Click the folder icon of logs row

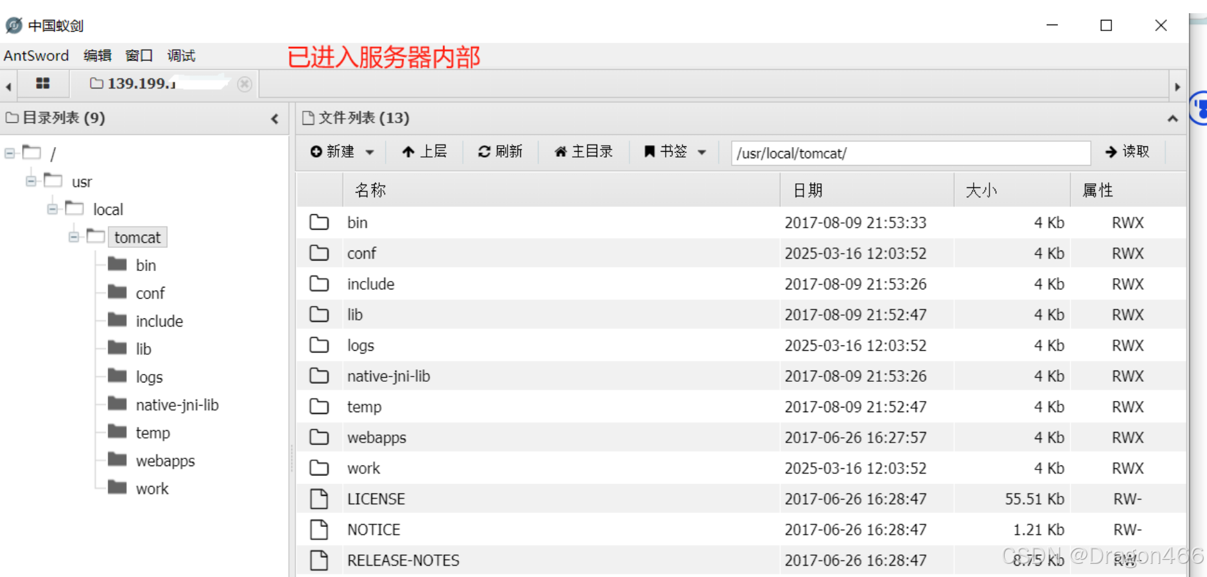pos(319,345)
